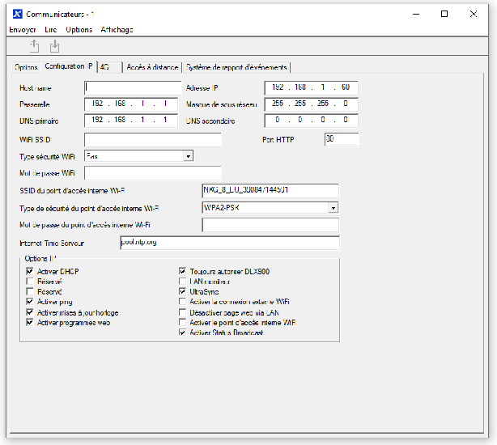Toggle Toujours autoriser DLX900 checkbox
This screenshot has width=497, height=445.
pos(182,271)
